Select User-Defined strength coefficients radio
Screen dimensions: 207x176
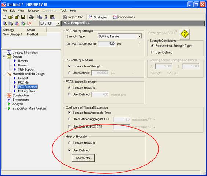[x=152, y=52]
